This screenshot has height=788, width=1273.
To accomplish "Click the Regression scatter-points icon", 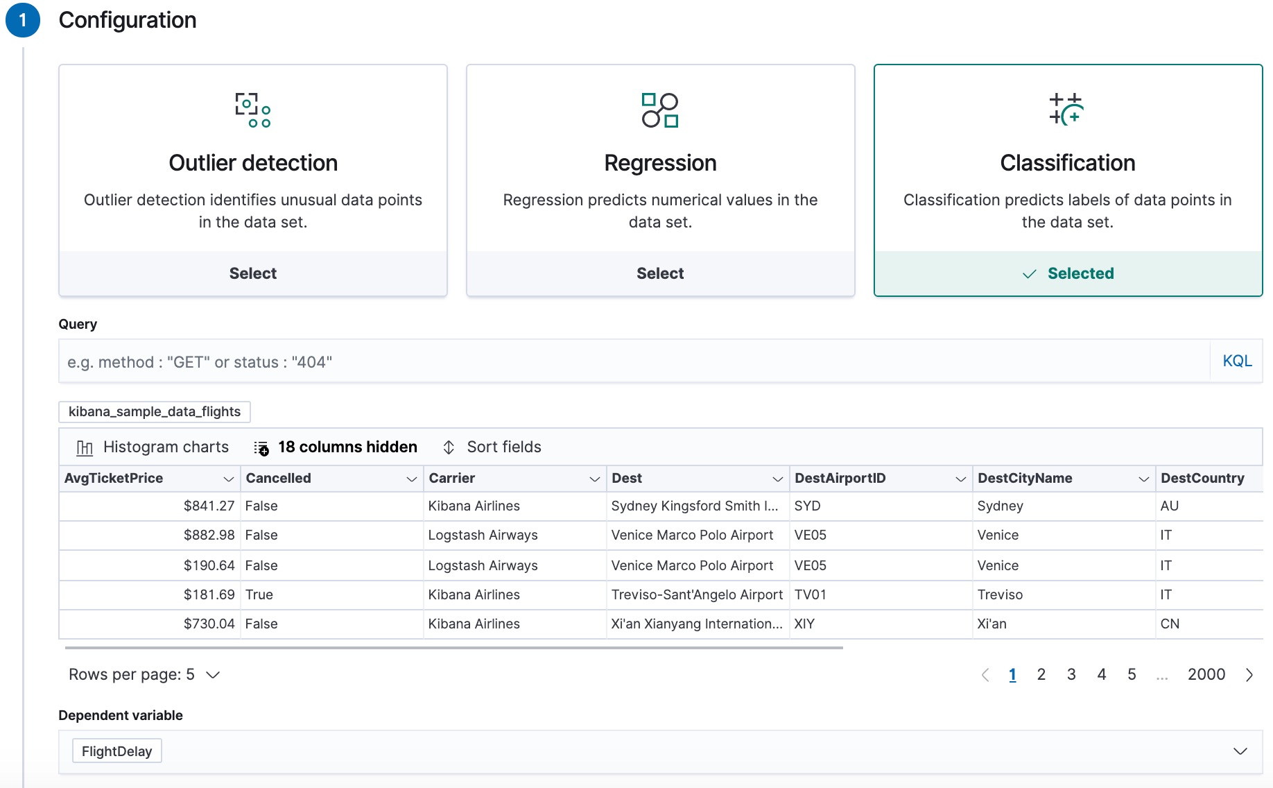I will coord(659,110).
